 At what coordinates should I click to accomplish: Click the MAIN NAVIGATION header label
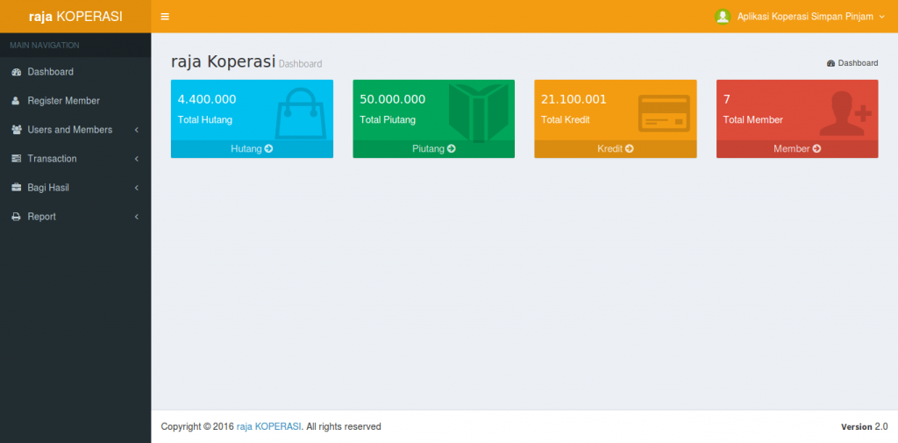point(45,46)
